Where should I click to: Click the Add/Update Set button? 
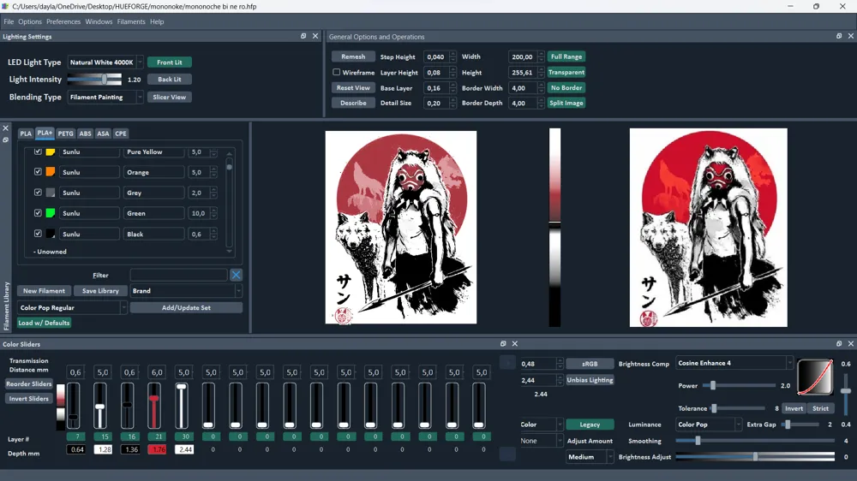(186, 308)
